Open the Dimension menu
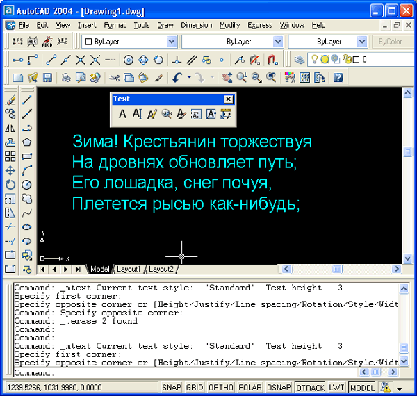The image size is (417, 396). tap(196, 25)
